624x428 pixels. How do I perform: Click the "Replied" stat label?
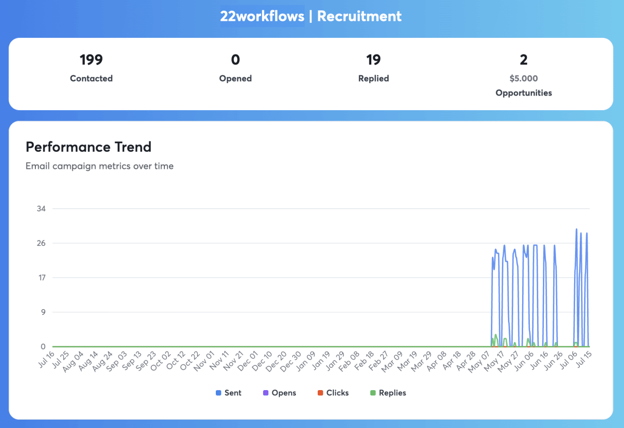click(373, 78)
